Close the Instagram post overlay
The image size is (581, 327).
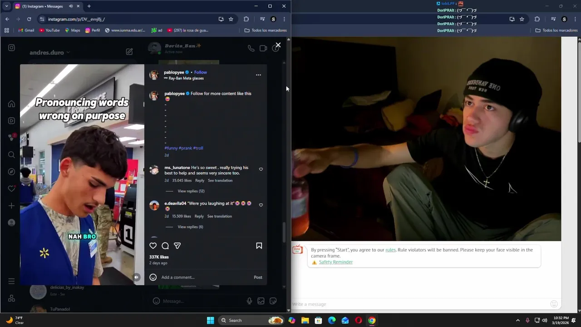tap(278, 45)
